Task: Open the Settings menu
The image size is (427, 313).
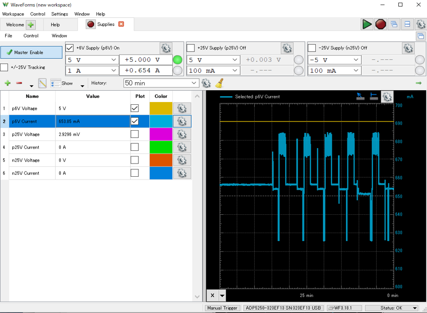Action: click(59, 14)
